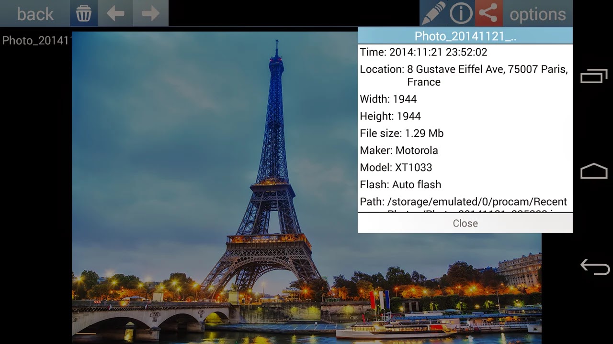Viewport: 613px width, 344px height.
Task: Delete photo with trash can icon
Action: pos(84,13)
